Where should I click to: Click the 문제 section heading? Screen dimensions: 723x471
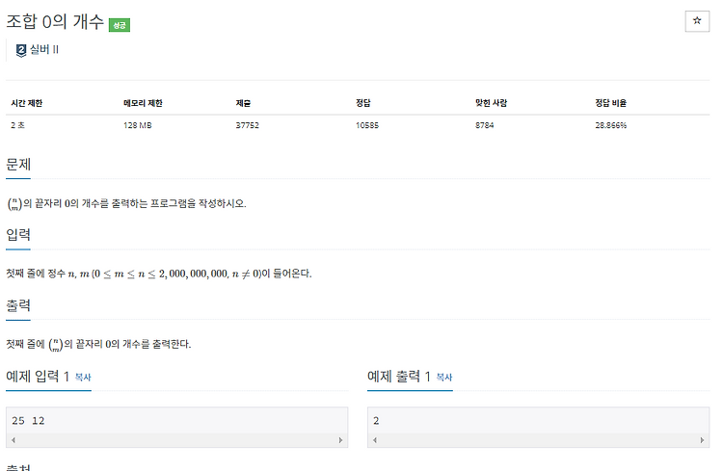pos(18,164)
